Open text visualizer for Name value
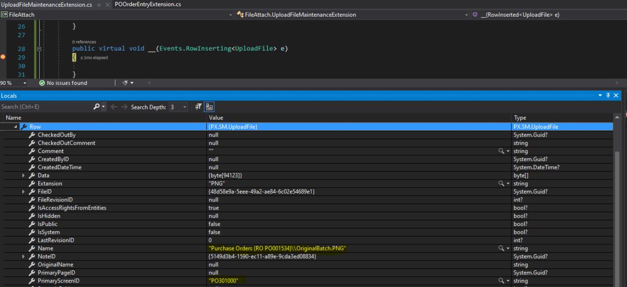The width and height of the screenshot is (627, 287). [x=502, y=248]
